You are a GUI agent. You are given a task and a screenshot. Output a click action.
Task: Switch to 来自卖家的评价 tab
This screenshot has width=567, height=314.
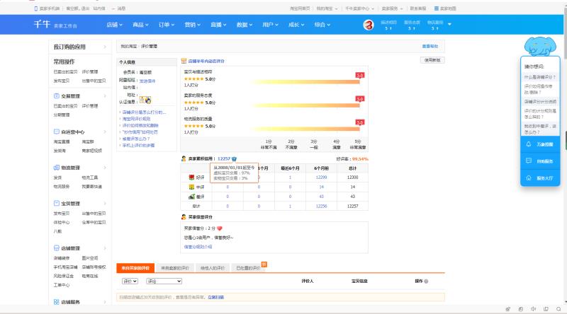tap(175, 268)
